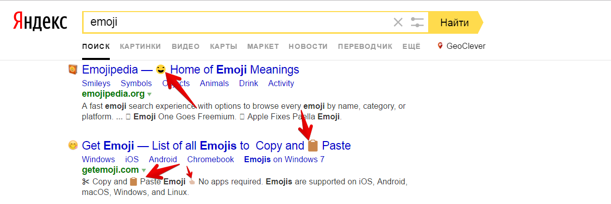
Task: Open the Emojis on Windows 7 sitelink
Action: click(284, 159)
